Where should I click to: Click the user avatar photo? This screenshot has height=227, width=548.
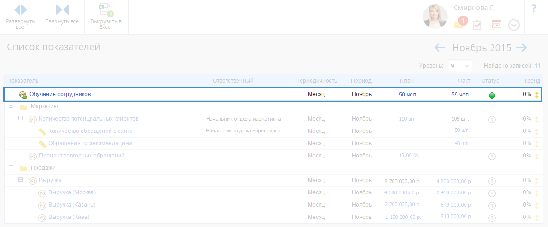coord(435,17)
